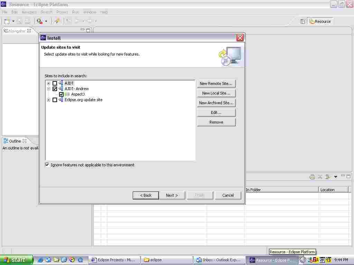Open the File menu
Image resolution: width=354 pixels, height=265 pixels.
[x=5, y=12]
